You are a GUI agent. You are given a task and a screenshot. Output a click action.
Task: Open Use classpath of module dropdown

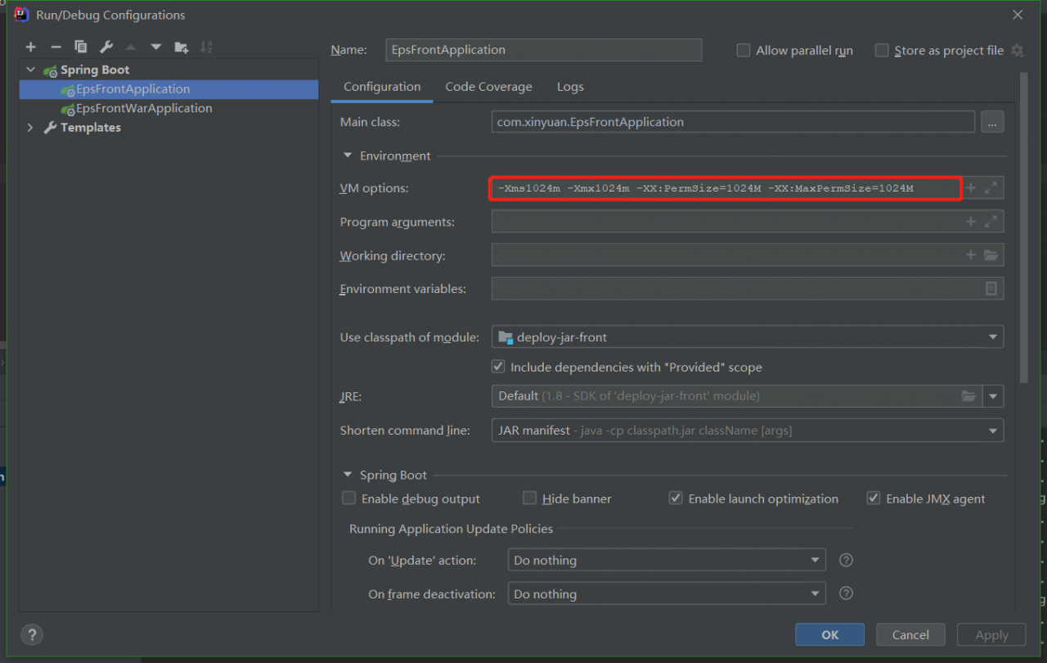tap(748, 337)
